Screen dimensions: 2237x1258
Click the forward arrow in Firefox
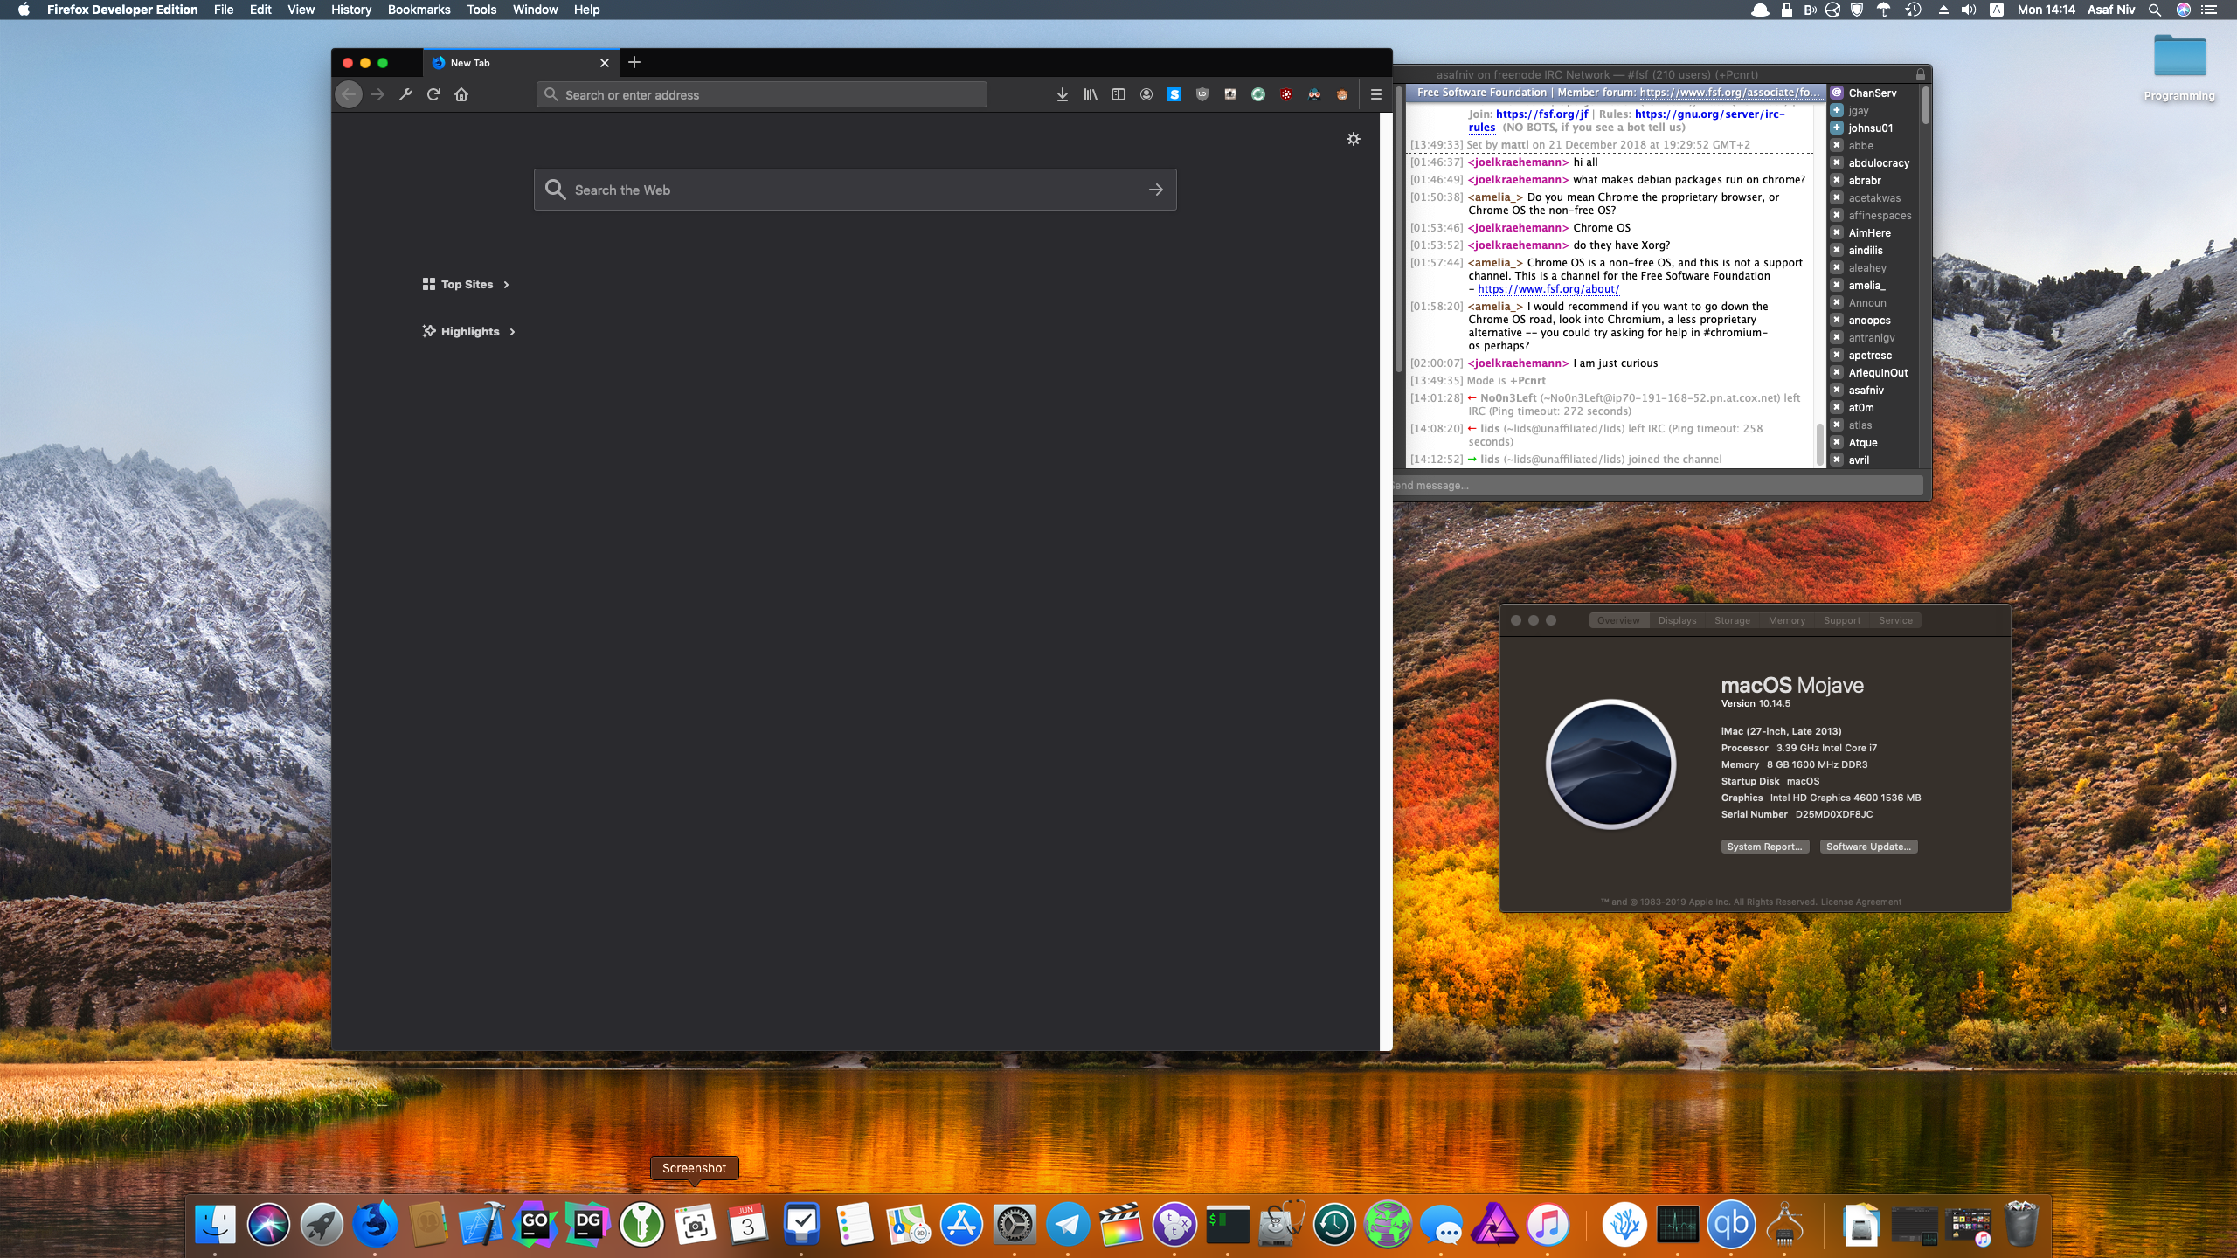pyautogui.click(x=377, y=94)
